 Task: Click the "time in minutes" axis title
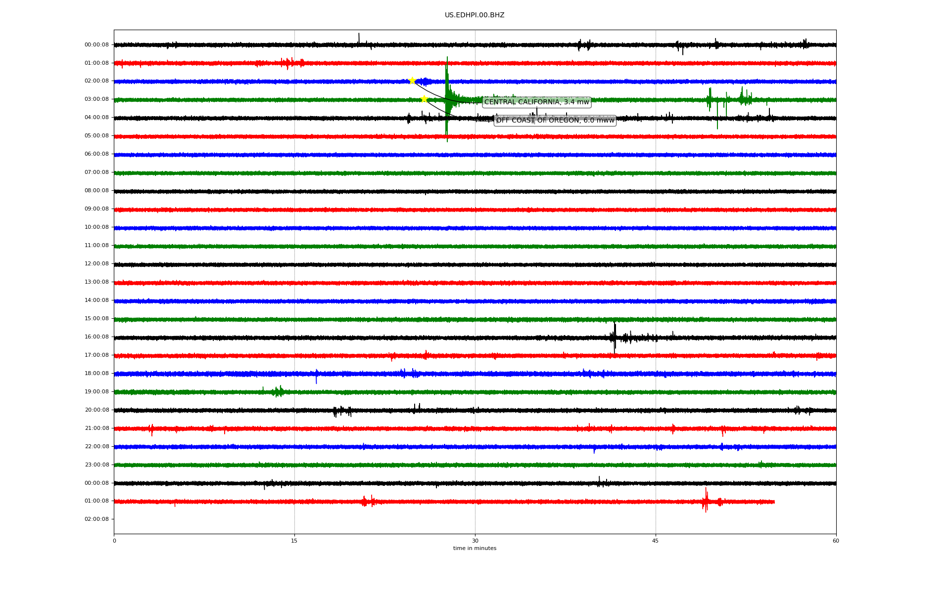coord(475,549)
